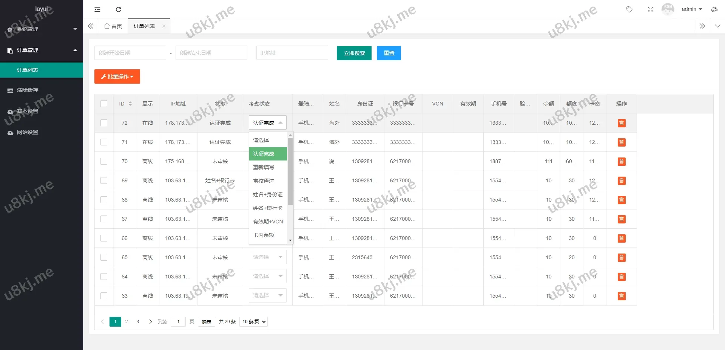Open the theme palette icon at top right
The width and height of the screenshot is (725, 350).
[x=714, y=9]
